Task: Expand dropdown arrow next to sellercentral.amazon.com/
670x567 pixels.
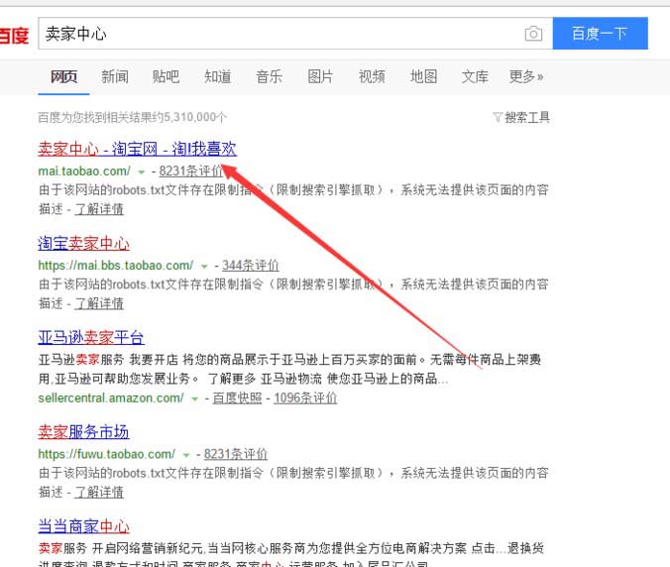Action: [x=195, y=399]
